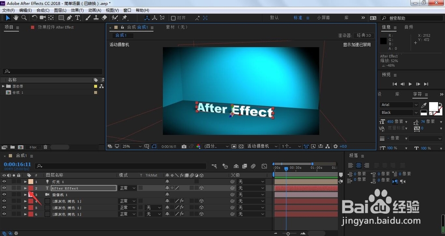Toggle composition lock icon in viewer tab

[x=122, y=27]
